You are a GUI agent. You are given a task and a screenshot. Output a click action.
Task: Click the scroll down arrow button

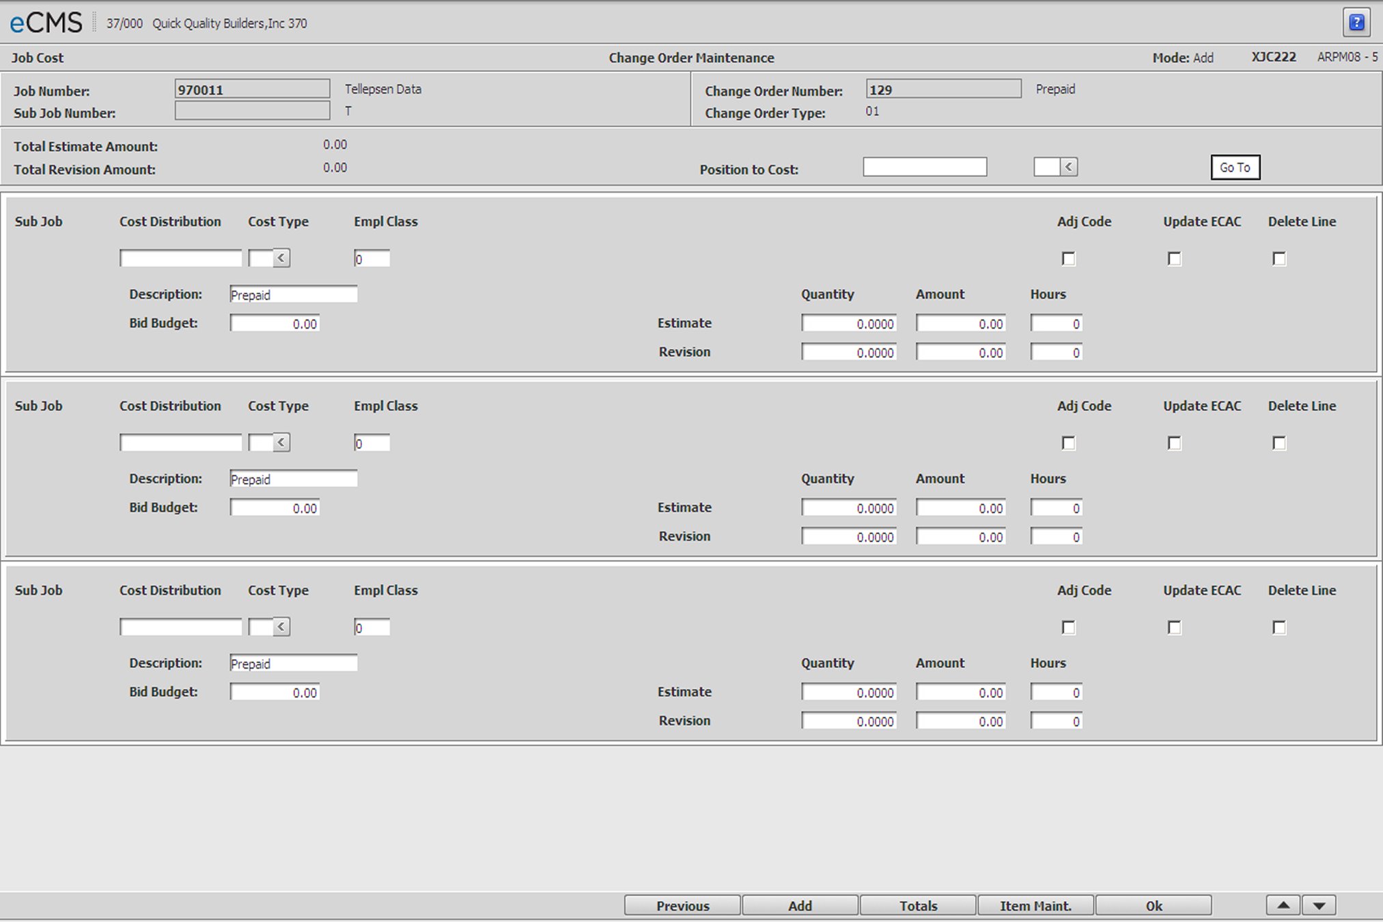1319,906
